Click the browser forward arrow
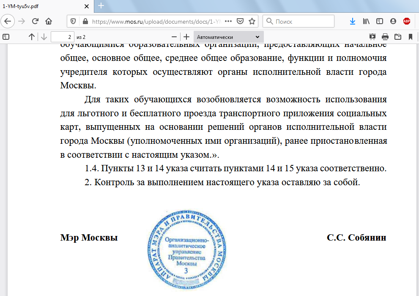This screenshot has width=419, height=296. 22,21
